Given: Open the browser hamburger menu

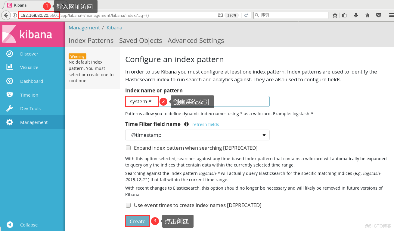Looking at the screenshot, I should tap(391, 15).
